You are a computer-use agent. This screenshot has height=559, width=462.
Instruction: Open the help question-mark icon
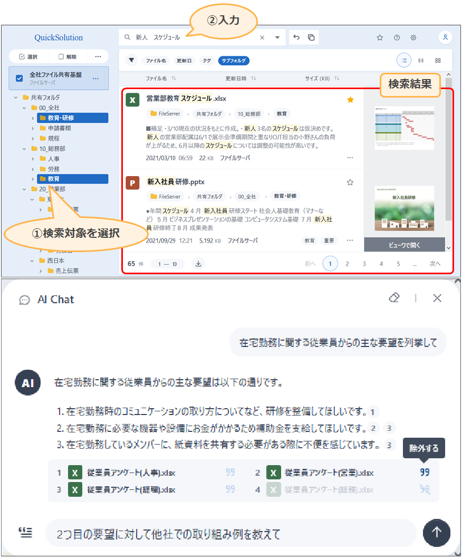point(397,37)
